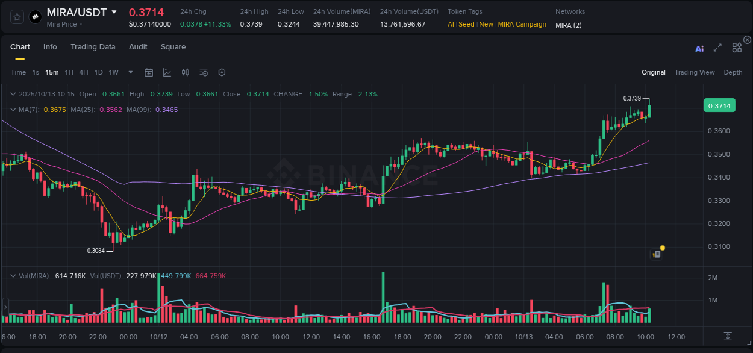
Task: Switch chart to Trading View mode
Action: click(695, 72)
